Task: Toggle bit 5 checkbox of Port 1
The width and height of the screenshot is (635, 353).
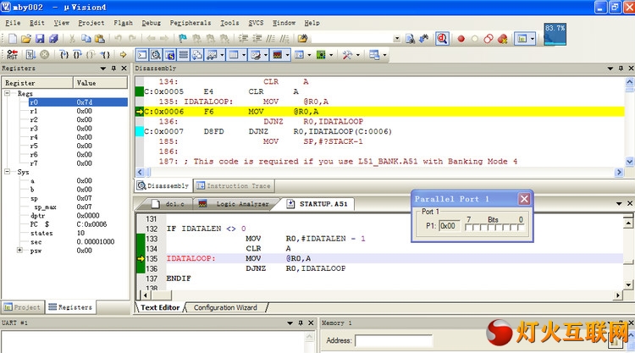Action: [x=483, y=228]
